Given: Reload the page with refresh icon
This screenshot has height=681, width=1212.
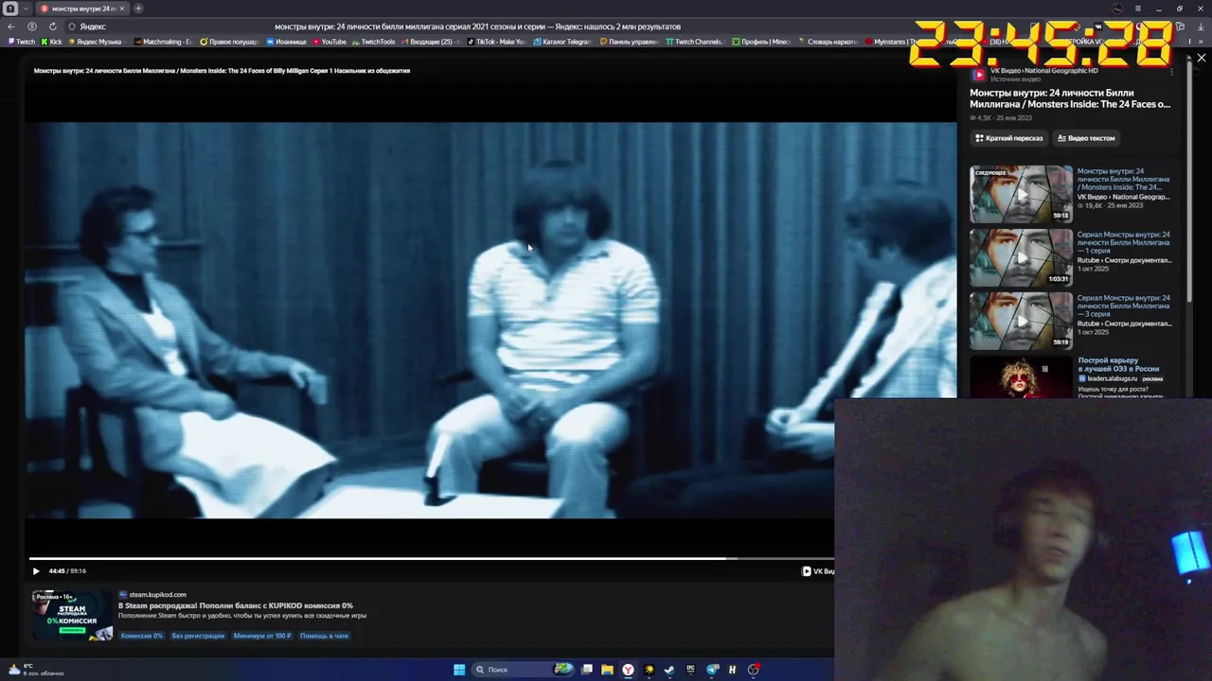Looking at the screenshot, I should [52, 26].
